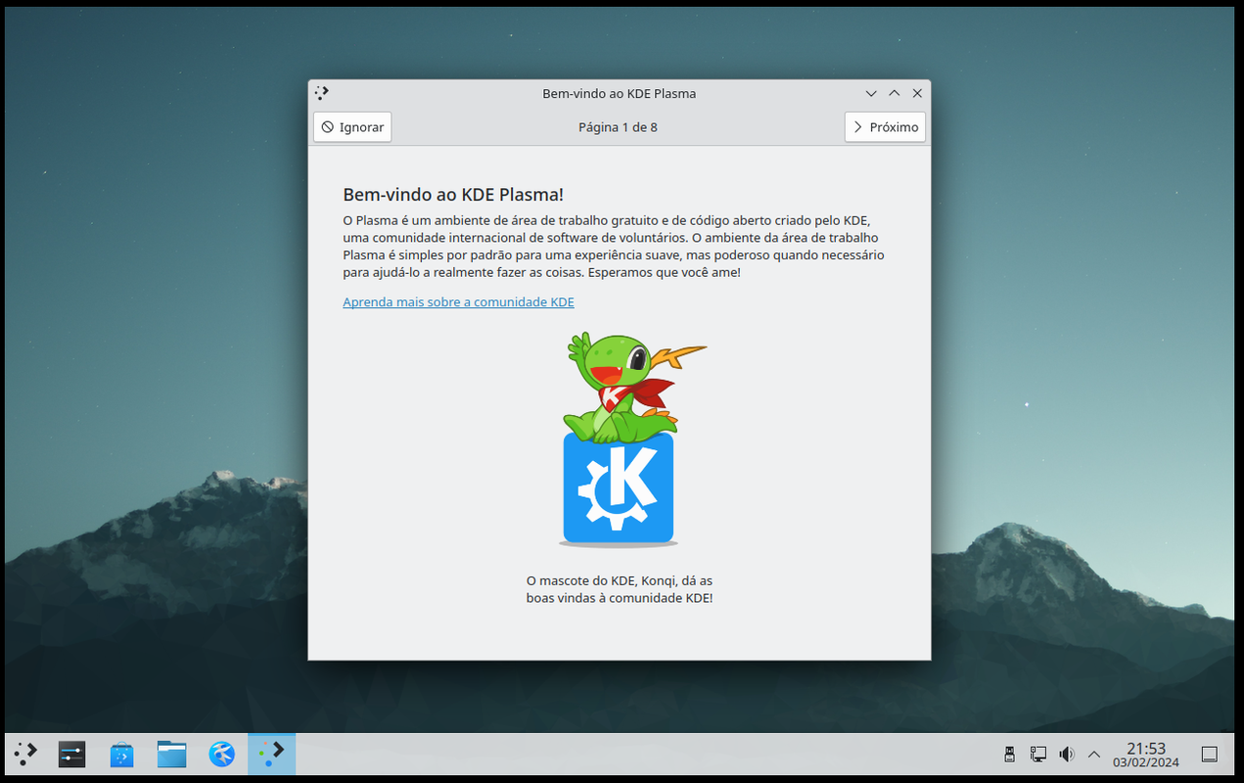The width and height of the screenshot is (1244, 783).
Task: Minimize the Bem-vindo ao KDE Plasma window
Action: pyautogui.click(x=871, y=94)
